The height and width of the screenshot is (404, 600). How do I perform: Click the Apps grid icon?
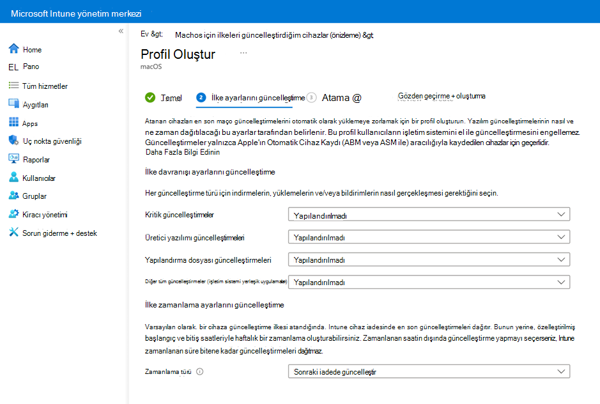(14, 122)
